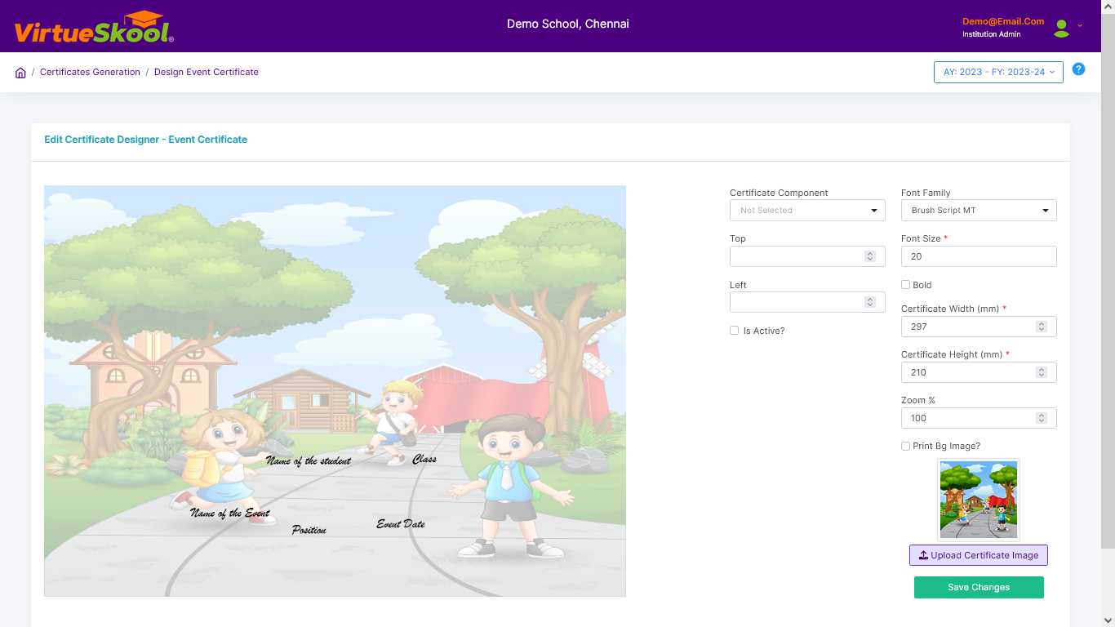This screenshot has height=627, width=1115.
Task: Click the Top position input field
Action: pyautogui.click(x=807, y=256)
